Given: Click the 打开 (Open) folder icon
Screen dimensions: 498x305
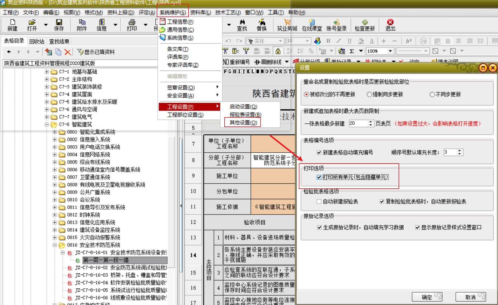Looking at the screenshot, I should (32, 25).
